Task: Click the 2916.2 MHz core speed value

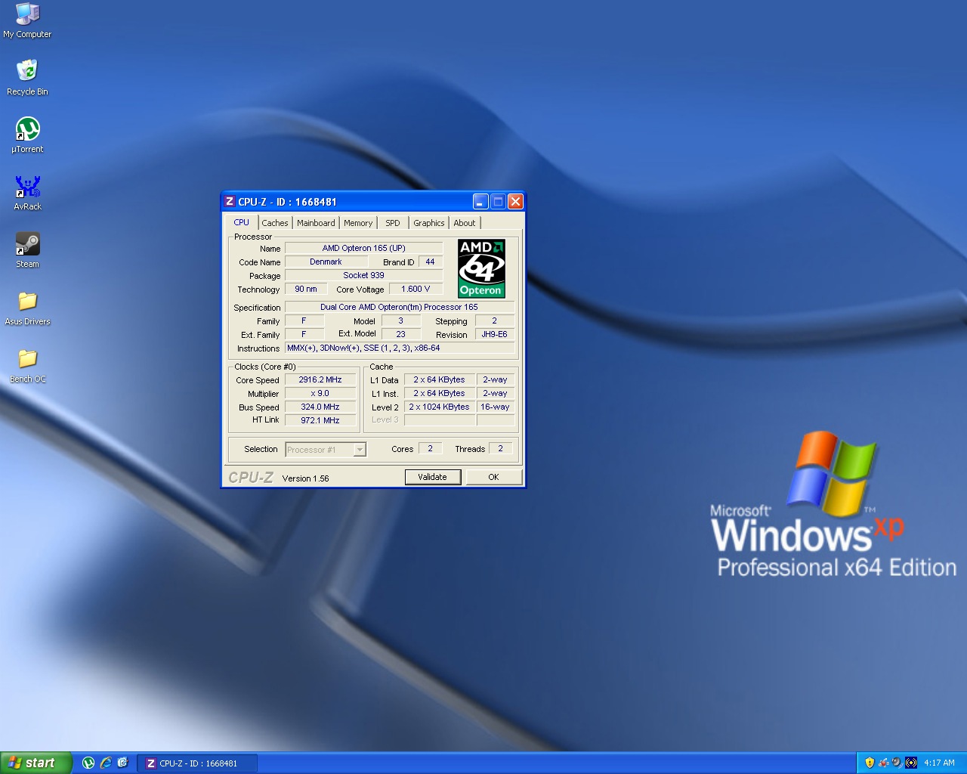Action: click(x=320, y=379)
